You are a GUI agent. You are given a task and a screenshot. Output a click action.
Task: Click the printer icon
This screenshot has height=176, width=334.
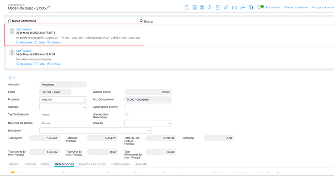coord(202,7)
